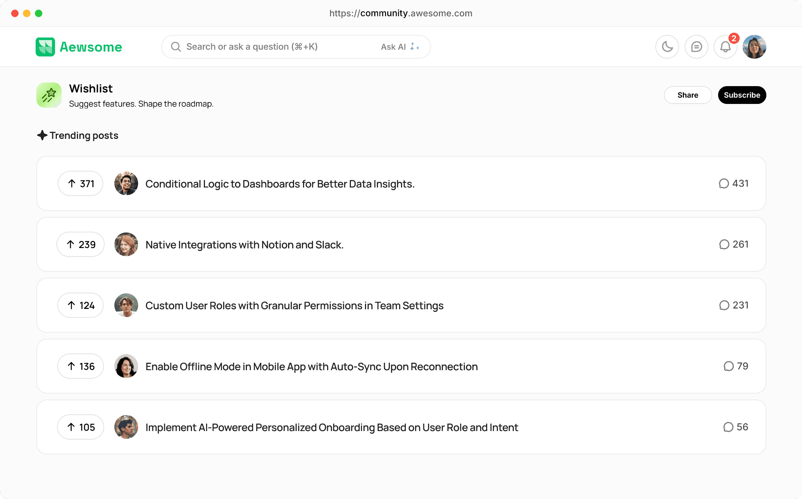Screen dimensions: 802x499
Task: Click the search magnifier icon
Action: pos(176,47)
